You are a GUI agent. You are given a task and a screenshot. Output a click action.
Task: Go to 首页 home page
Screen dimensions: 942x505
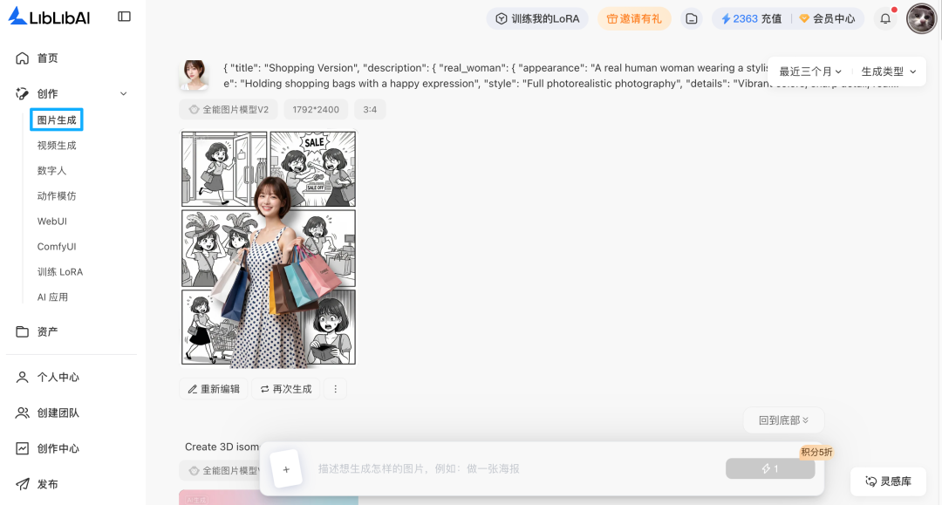42,58
